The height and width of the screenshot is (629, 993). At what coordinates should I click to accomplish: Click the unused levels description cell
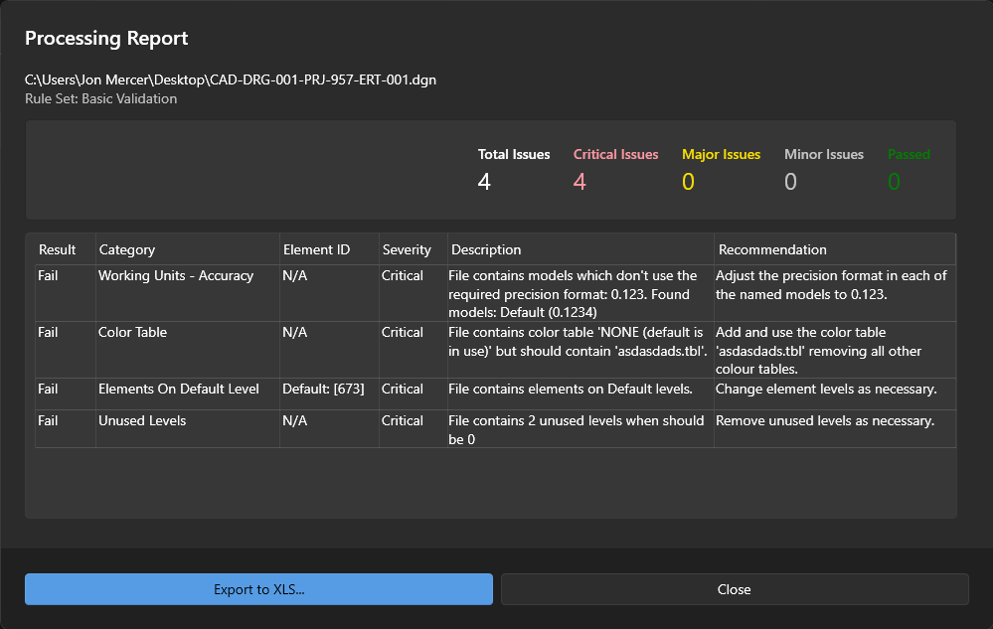tap(577, 429)
